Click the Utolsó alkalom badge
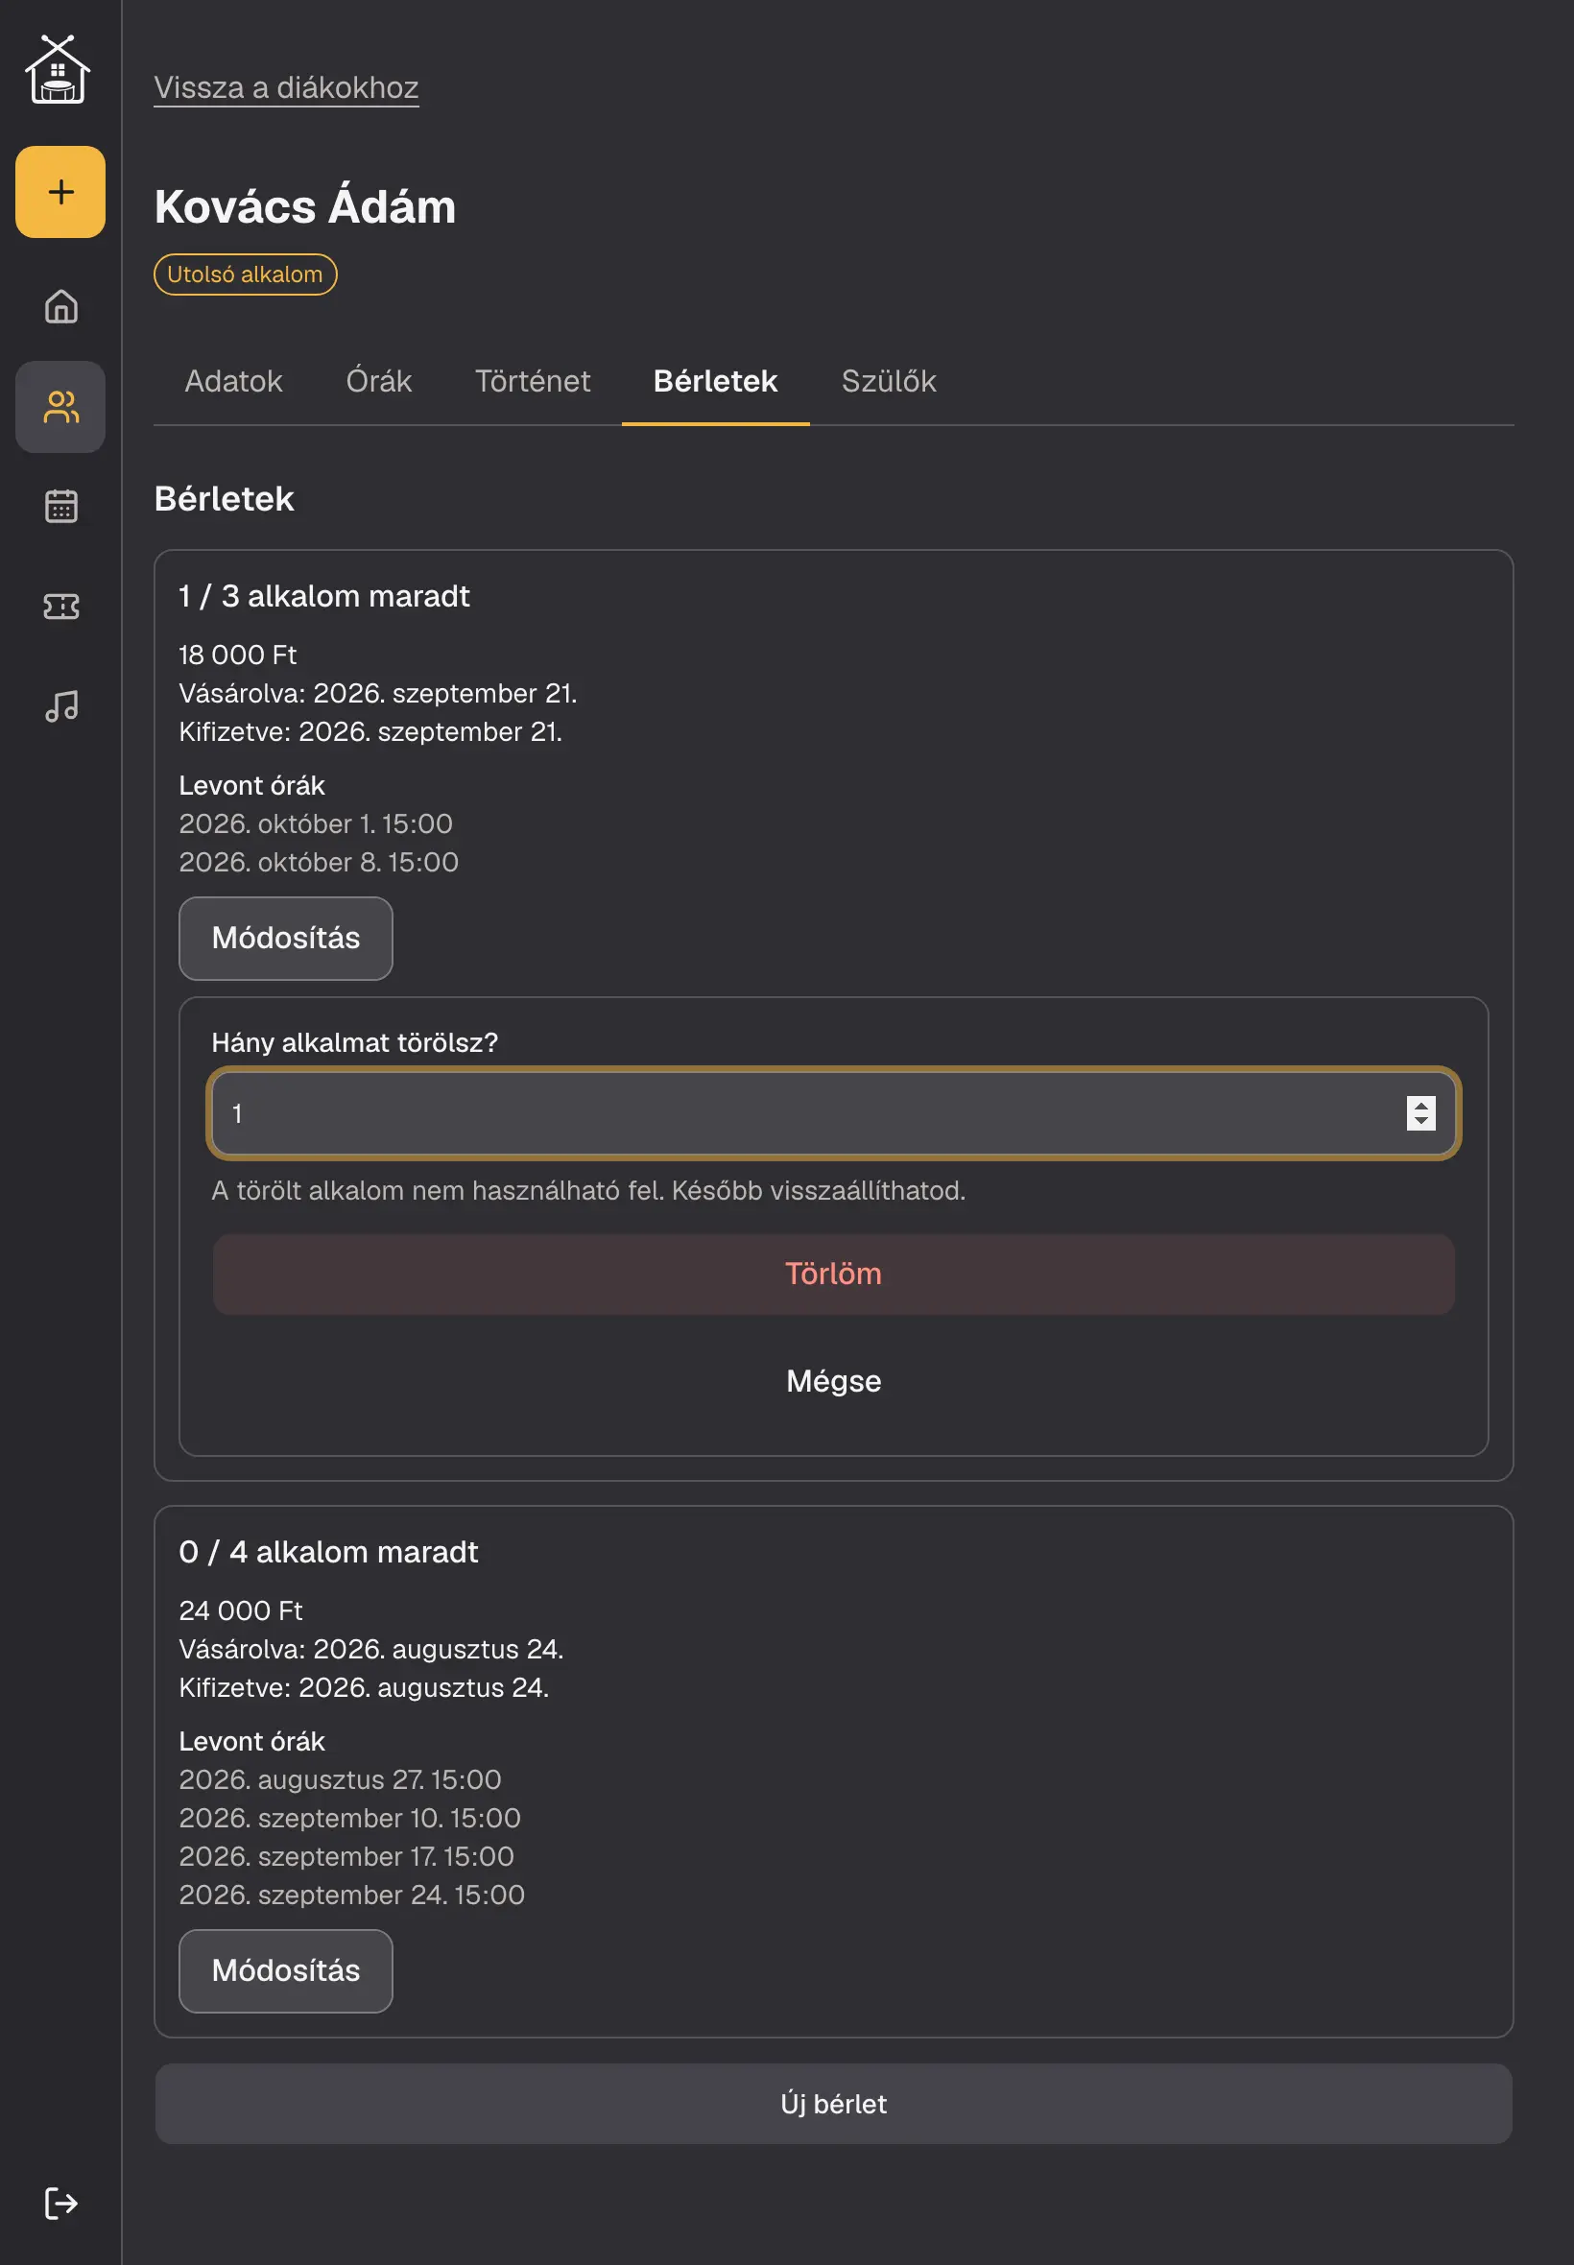The width and height of the screenshot is (1574, 2265). tap(246, 274)
